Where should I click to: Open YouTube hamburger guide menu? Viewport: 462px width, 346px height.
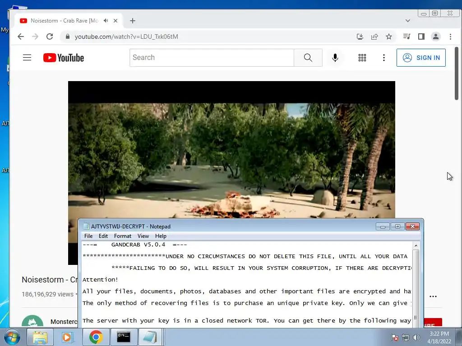[x=27, y=57]
